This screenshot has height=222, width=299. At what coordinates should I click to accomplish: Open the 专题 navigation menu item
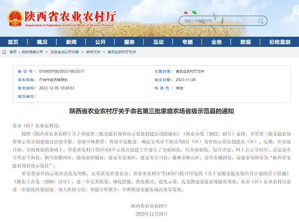coord(188,42)
